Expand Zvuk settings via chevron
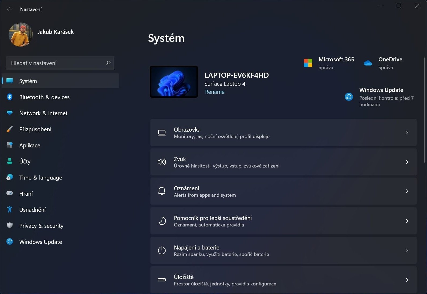 (x=407, y=162)
